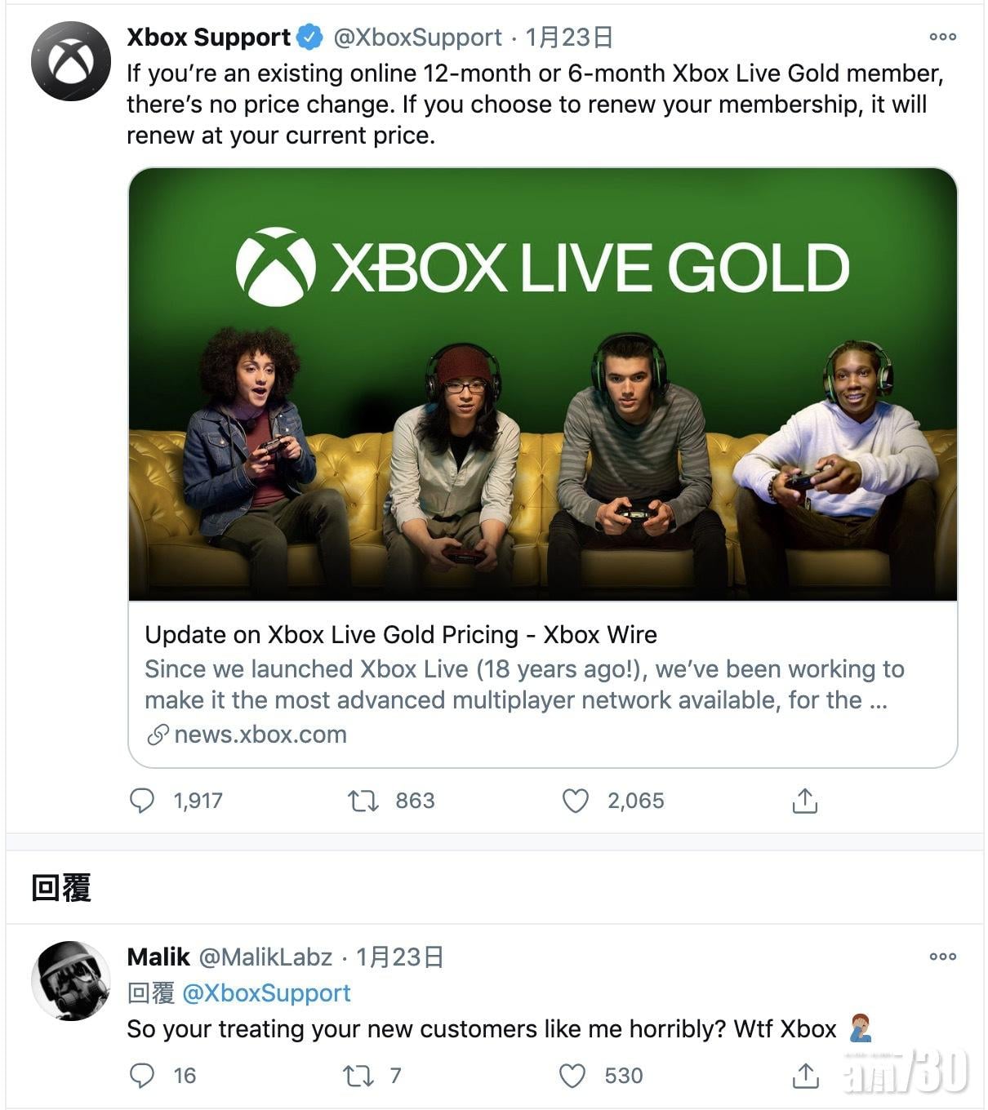Retweet Malik's reply
988x1110 pixels.
(x=358, y=1076)
